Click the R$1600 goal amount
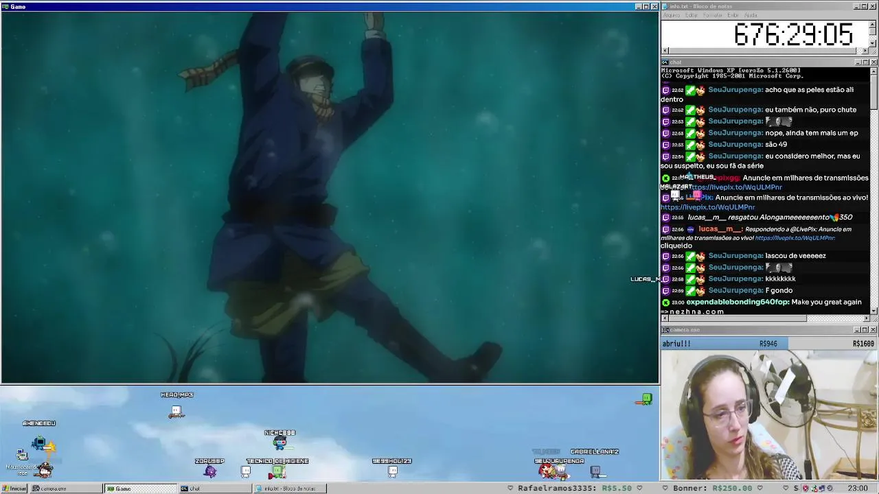The height and width of the screenshot is (494, 879). (863, 344)
